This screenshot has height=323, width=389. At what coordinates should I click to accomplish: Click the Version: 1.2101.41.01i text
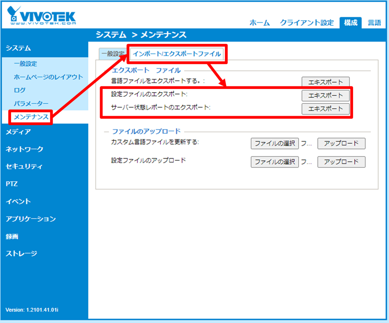[32, 310]
